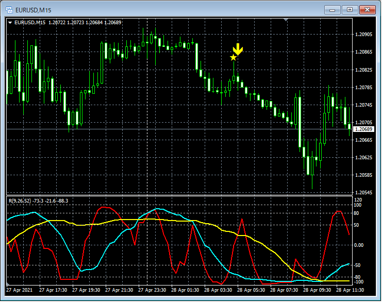This screenshot has height=302, width=382.
Task: Click the indicator scale value 0.00
Action: 359,245
